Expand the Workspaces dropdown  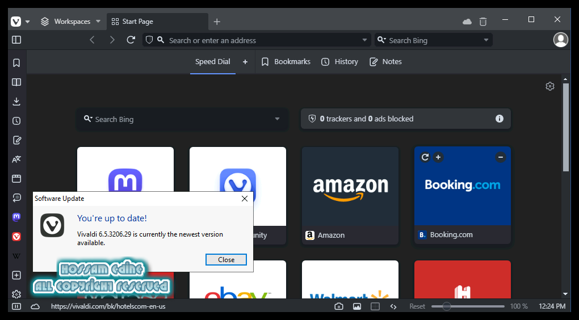(98, 22)
